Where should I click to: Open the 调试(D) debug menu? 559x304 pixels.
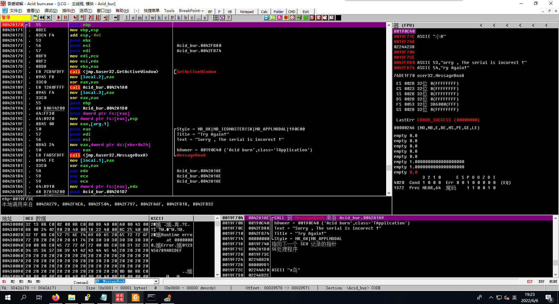51,11
